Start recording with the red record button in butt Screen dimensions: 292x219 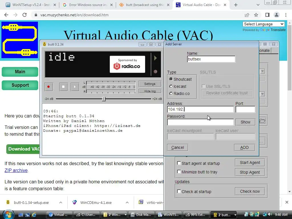[x=48, y=87]
